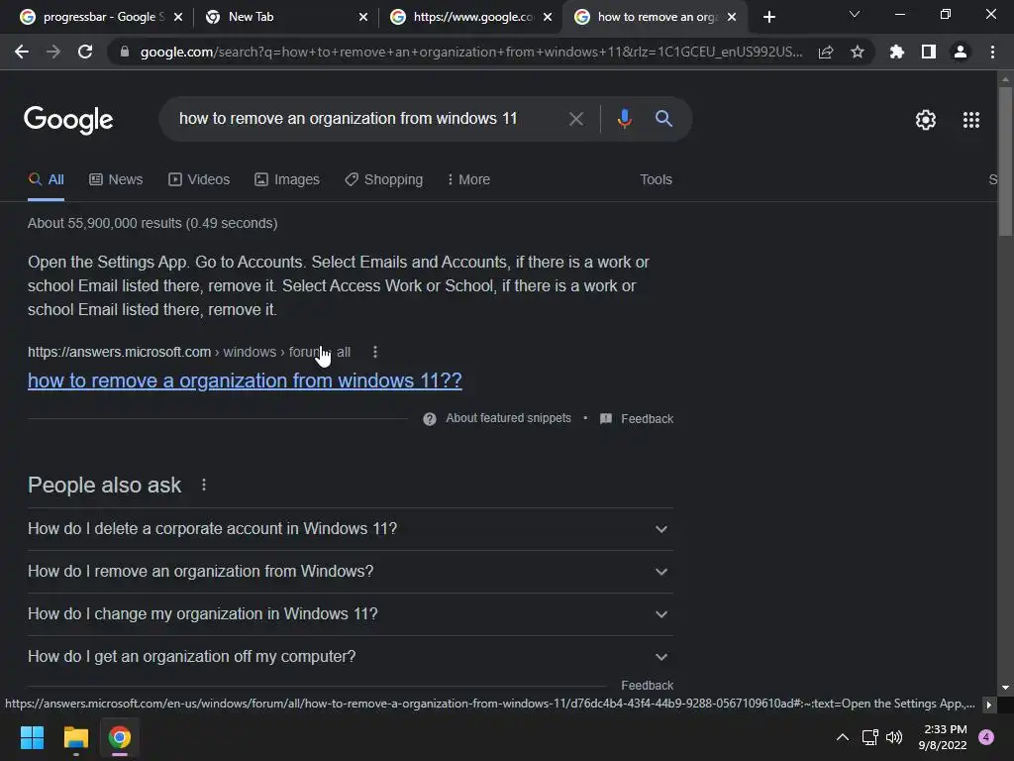Toggle the Chrome side panel icon

click(929, 52)
